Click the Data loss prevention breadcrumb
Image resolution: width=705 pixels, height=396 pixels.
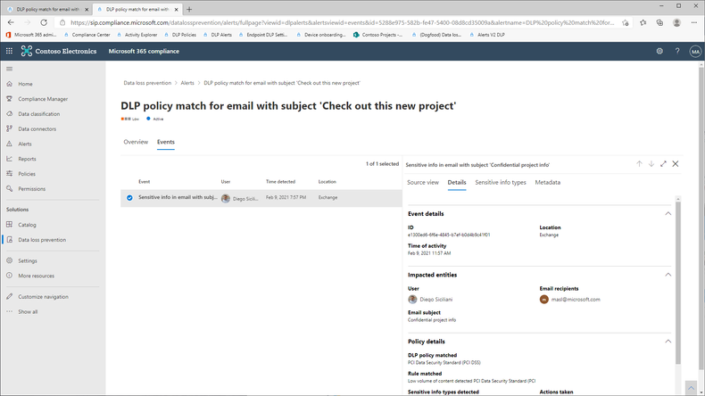pos(147,83)
